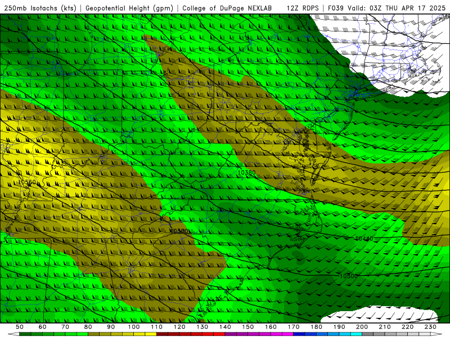
Task: Click the 150 label on the color scale
Action: click(x=248, y=327)
